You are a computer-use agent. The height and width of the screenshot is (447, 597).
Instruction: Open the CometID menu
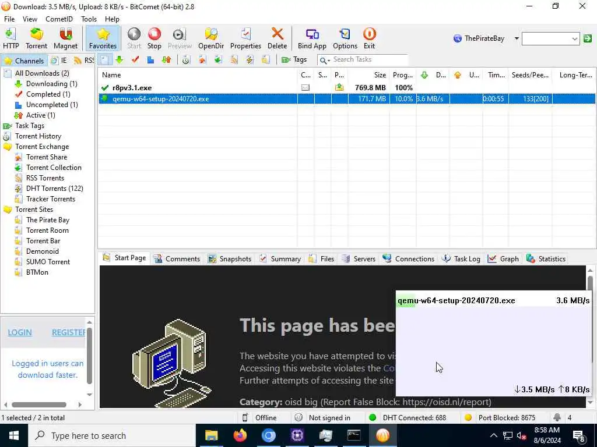(x=59, y=19)
